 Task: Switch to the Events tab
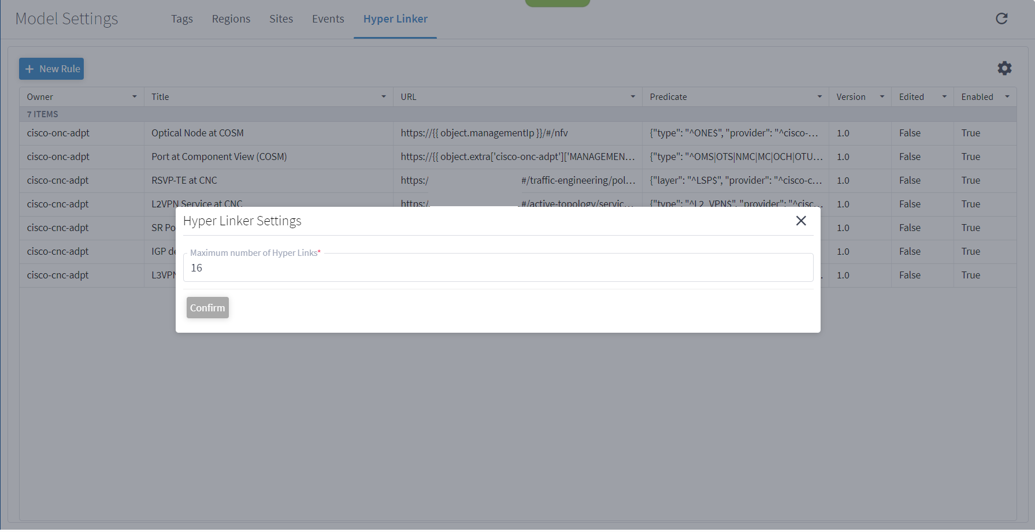[328, 18]
